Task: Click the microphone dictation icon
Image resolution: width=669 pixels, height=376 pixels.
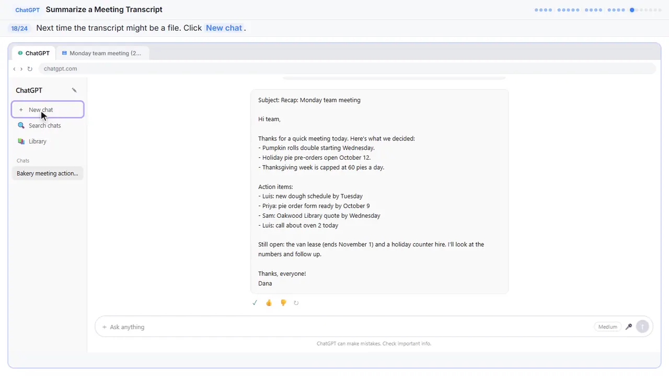Action: [629, 327]
